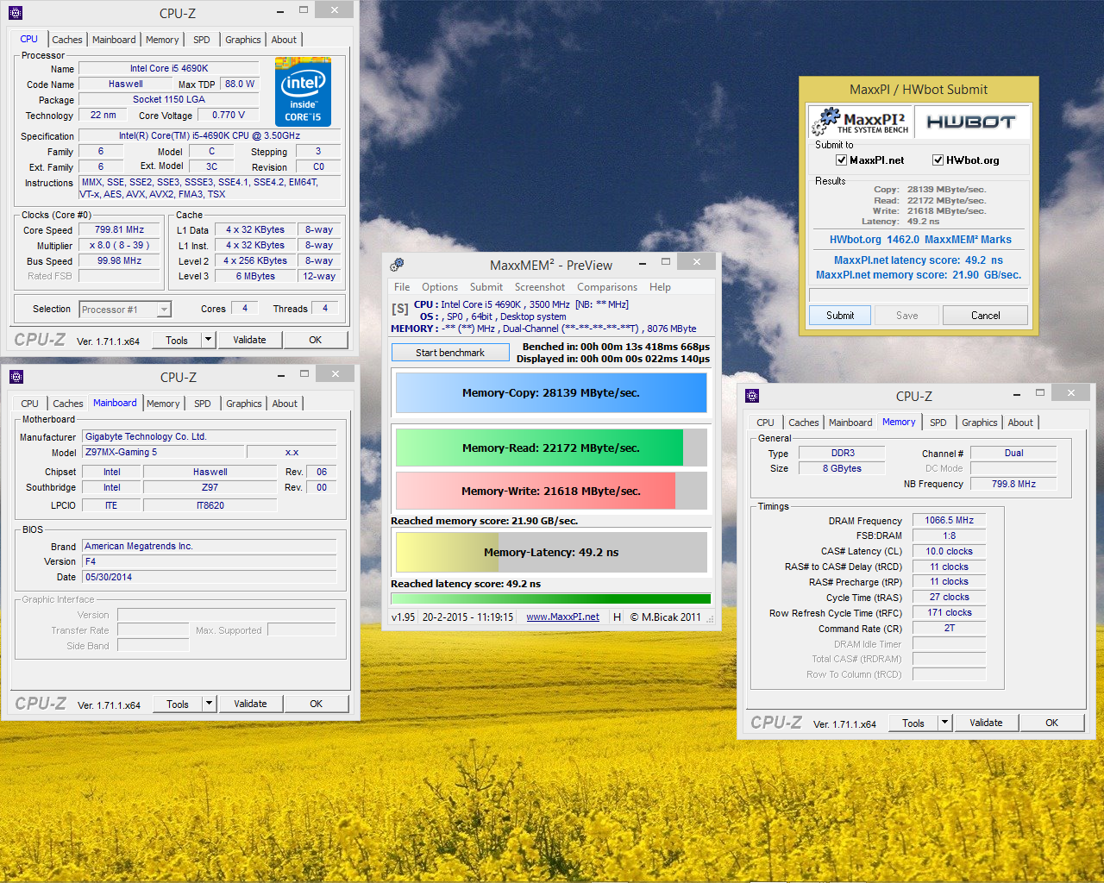The image size is (1104, 883).
Task: Open the Screenshot menu in MaxxMEM
Action: tap(540, 287)
